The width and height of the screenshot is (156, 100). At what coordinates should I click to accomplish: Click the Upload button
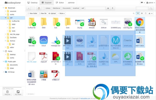coord(52,13)
